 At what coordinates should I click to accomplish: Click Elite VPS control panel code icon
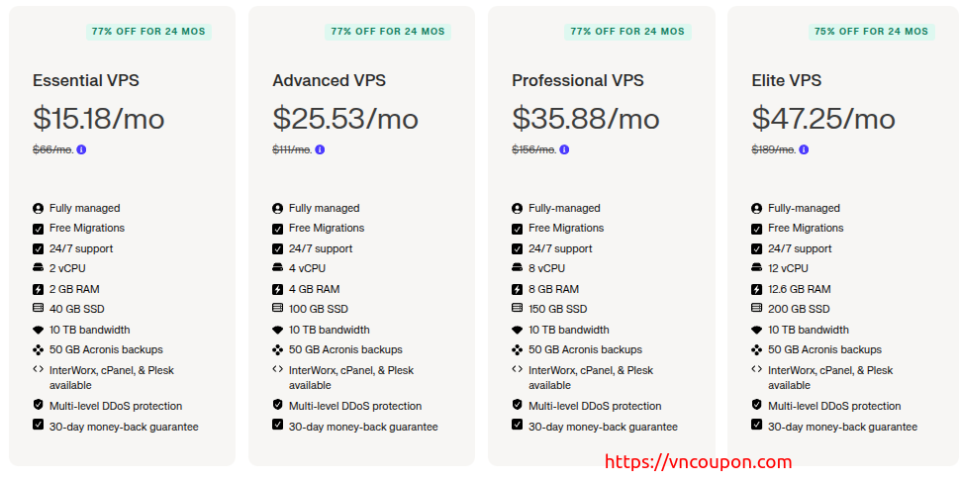[757, 369]
